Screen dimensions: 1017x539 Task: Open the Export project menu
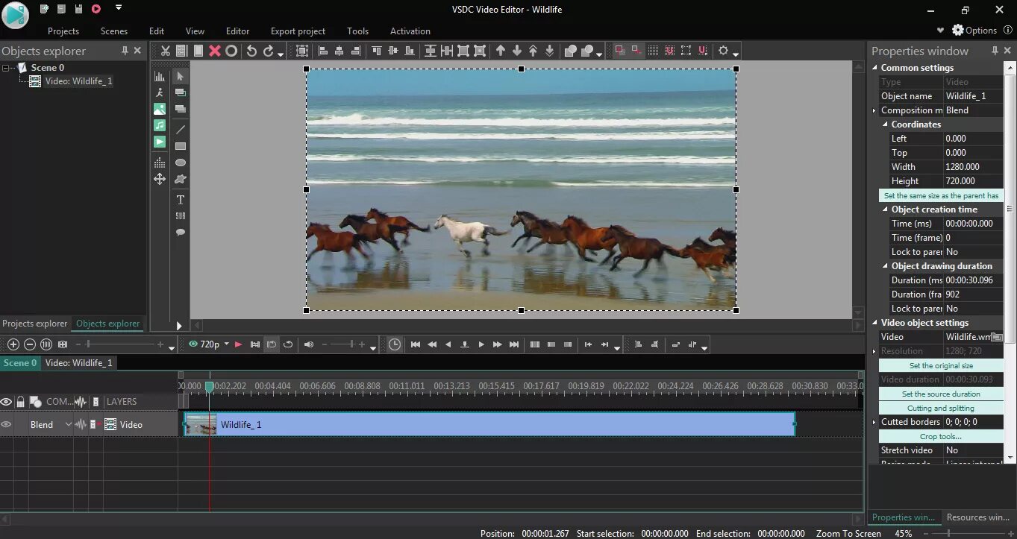click(298, 31)
